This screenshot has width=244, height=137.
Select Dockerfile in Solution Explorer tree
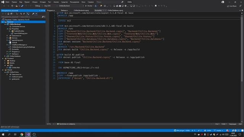click(x=15, y=49)
